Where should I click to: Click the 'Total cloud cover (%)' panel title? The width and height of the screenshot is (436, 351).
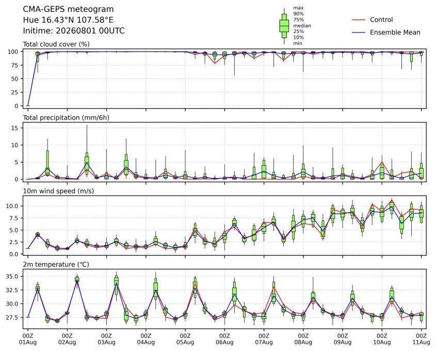pos(56,44)
